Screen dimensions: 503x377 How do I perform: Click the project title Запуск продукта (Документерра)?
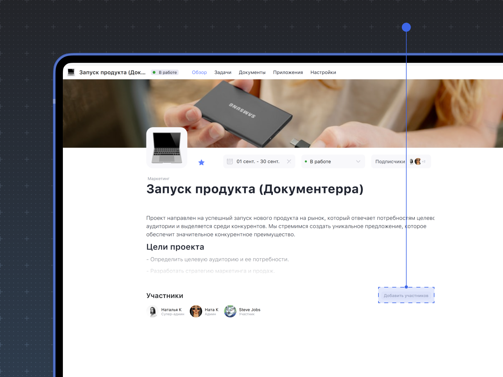tap(255, 189)
